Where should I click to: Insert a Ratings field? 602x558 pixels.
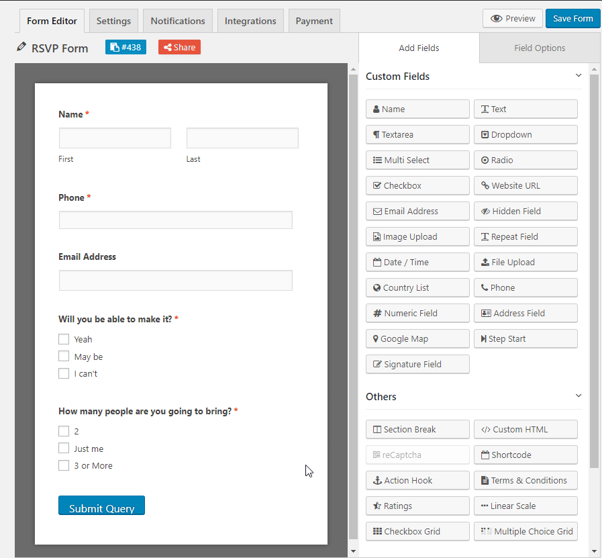pyautogui.click(x=417, y=506)
